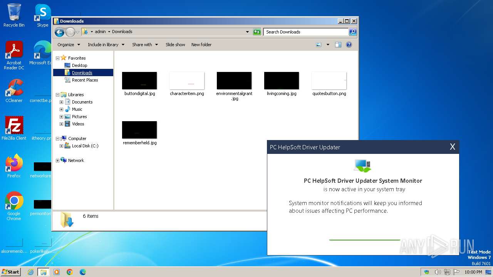Launch Internet Explorer from the taskbar
Image resolution: width=493 pixels, height=277 pixels.
click(x=31, y=272)
